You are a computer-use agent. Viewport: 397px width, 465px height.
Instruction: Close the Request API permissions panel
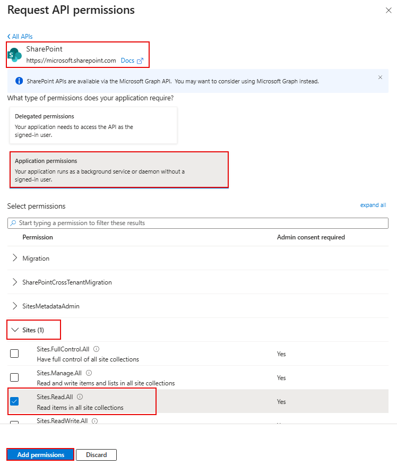point(389,11)
